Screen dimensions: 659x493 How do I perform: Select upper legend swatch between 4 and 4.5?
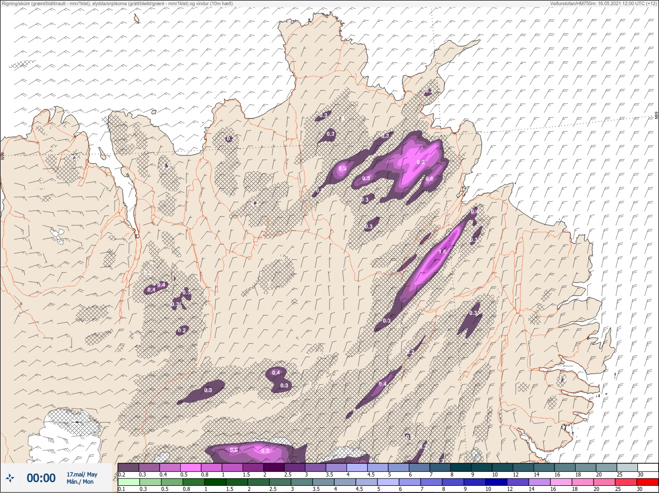point(357,467)
